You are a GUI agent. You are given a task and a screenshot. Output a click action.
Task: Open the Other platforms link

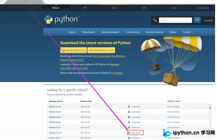point(85,68)
